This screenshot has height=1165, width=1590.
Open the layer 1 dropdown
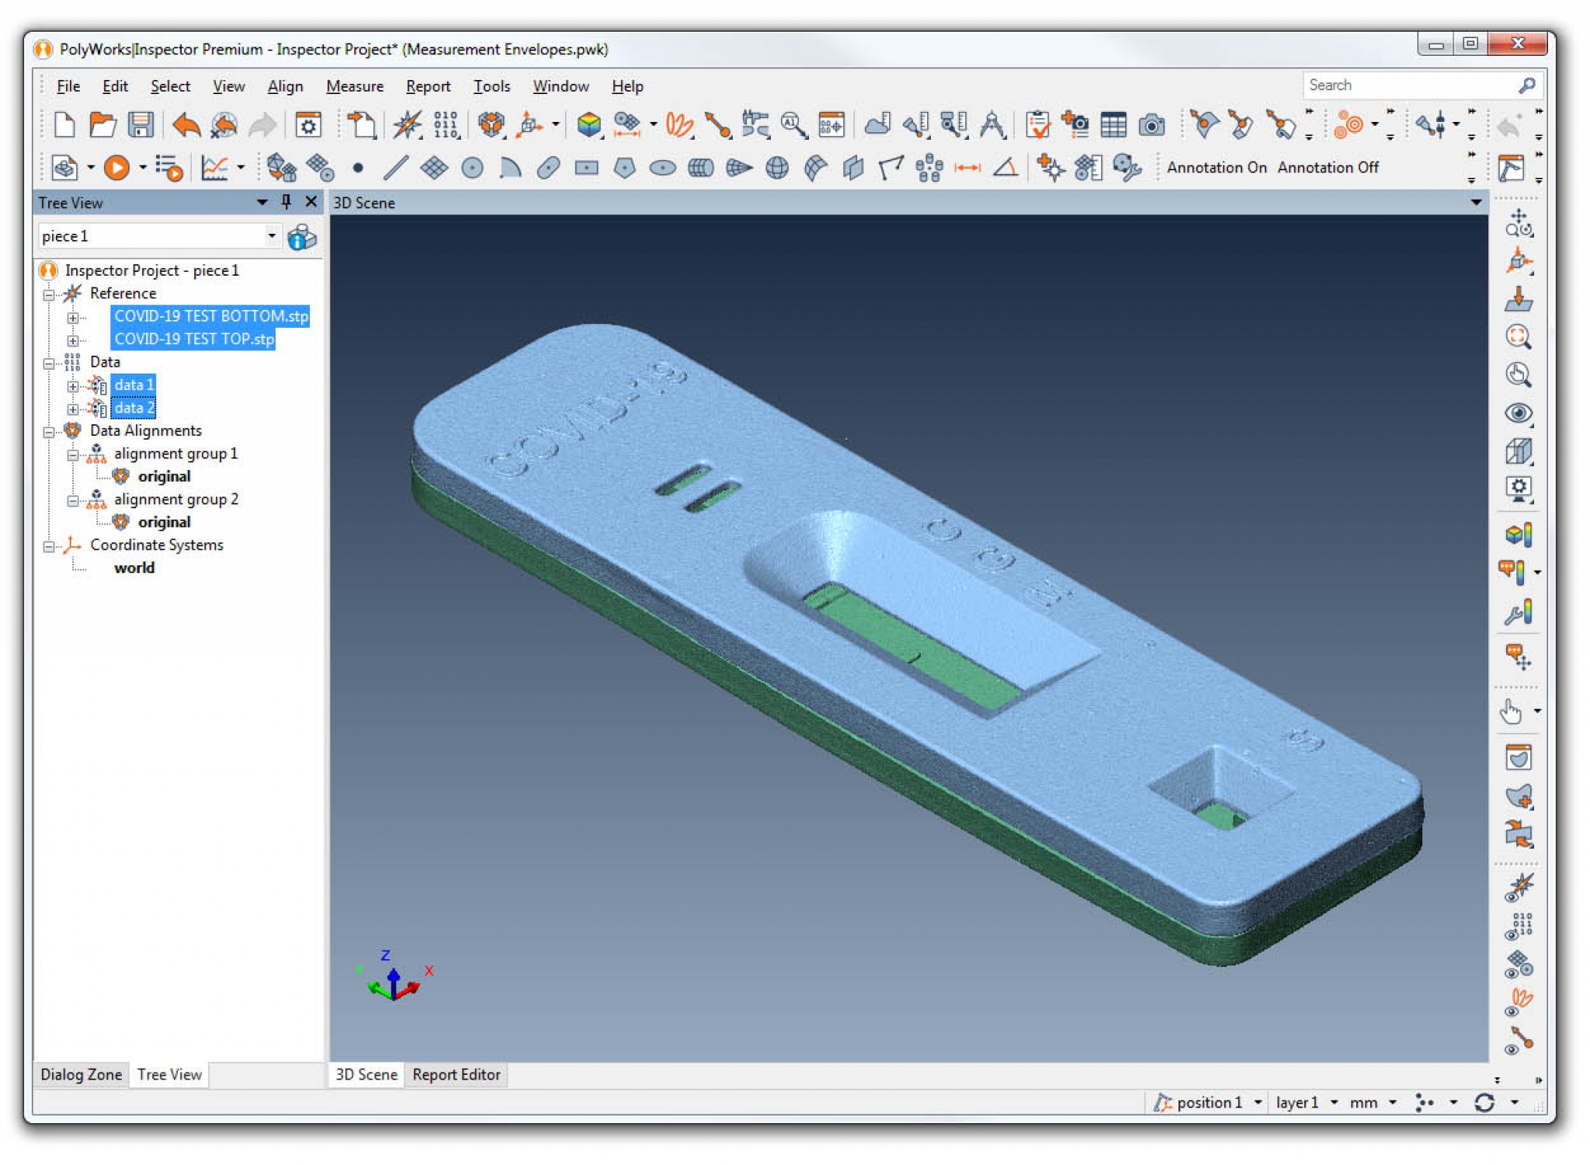pyautogui.click(x=1334, y=1102)
